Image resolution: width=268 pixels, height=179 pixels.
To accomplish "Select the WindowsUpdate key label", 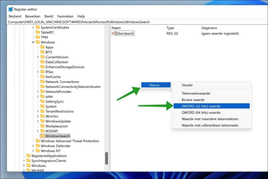I will tap(58, 121).
